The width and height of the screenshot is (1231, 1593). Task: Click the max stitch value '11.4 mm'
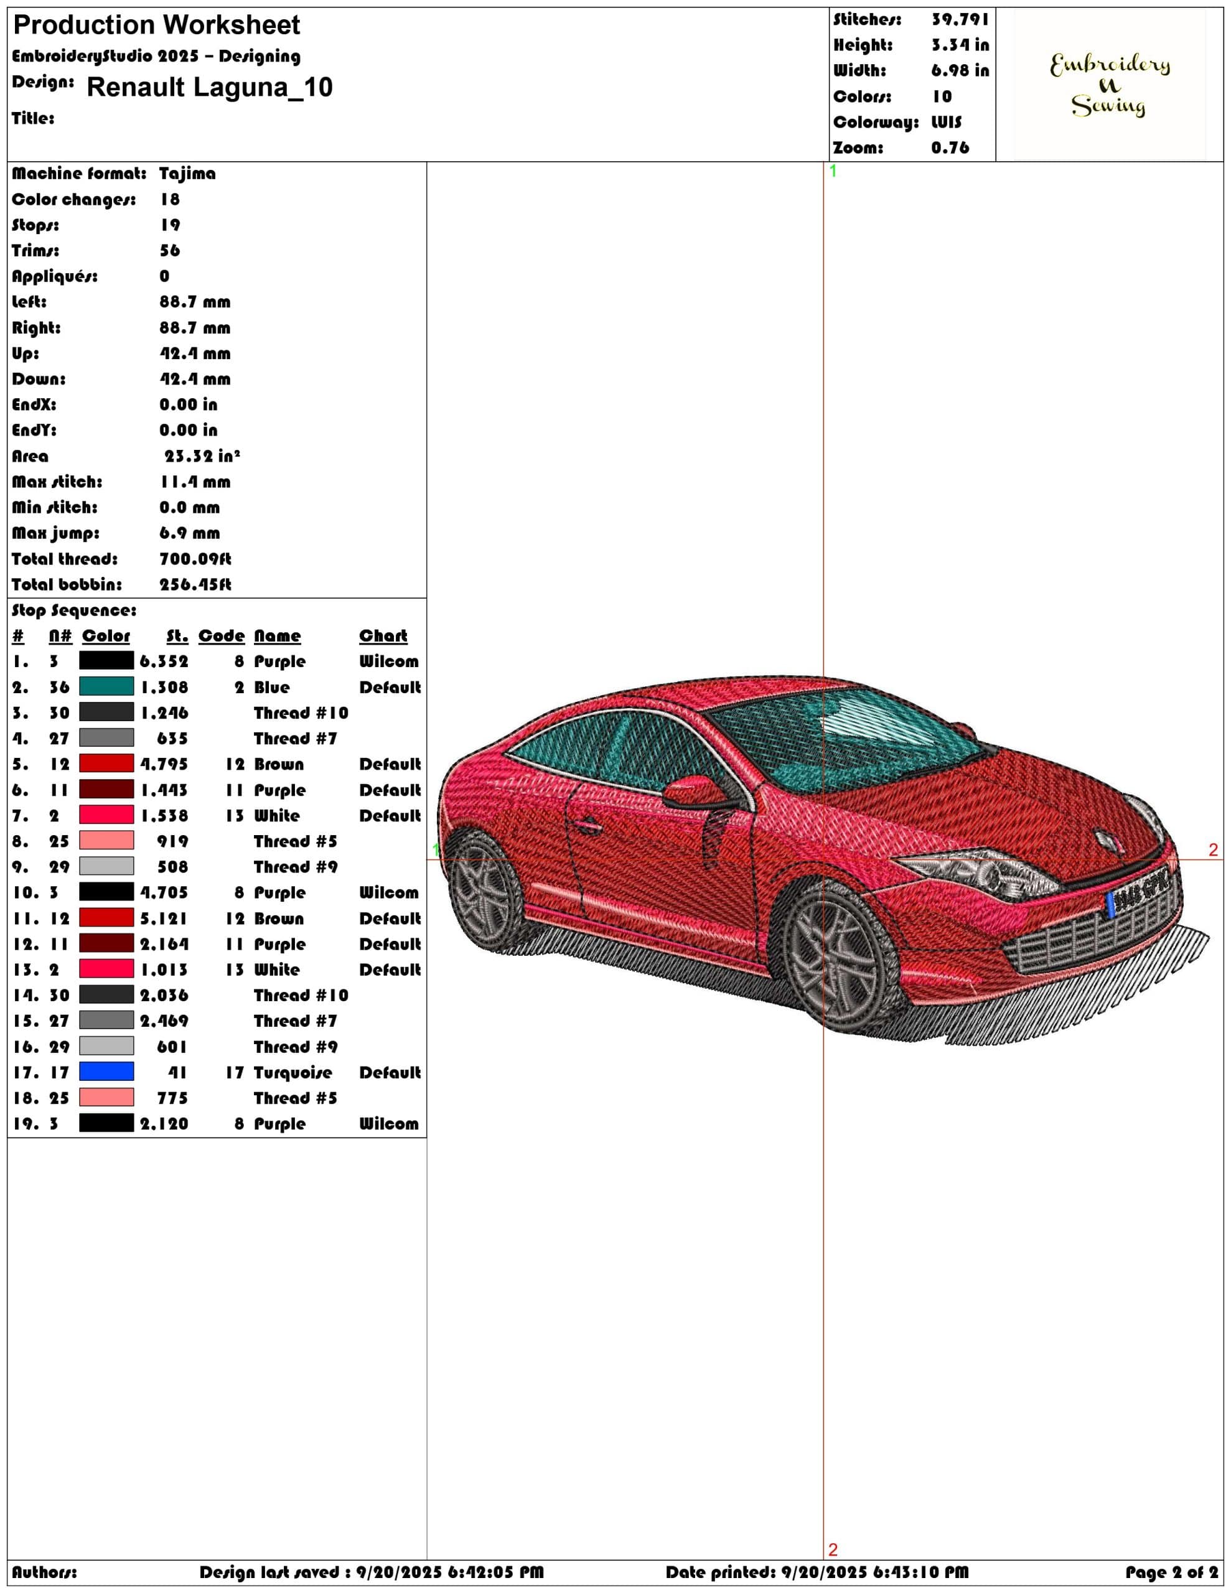[195, 482]
